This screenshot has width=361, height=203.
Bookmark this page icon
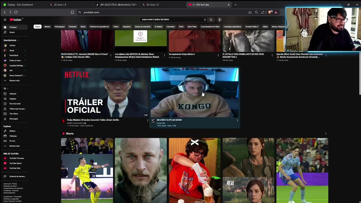tap(72, 12)
